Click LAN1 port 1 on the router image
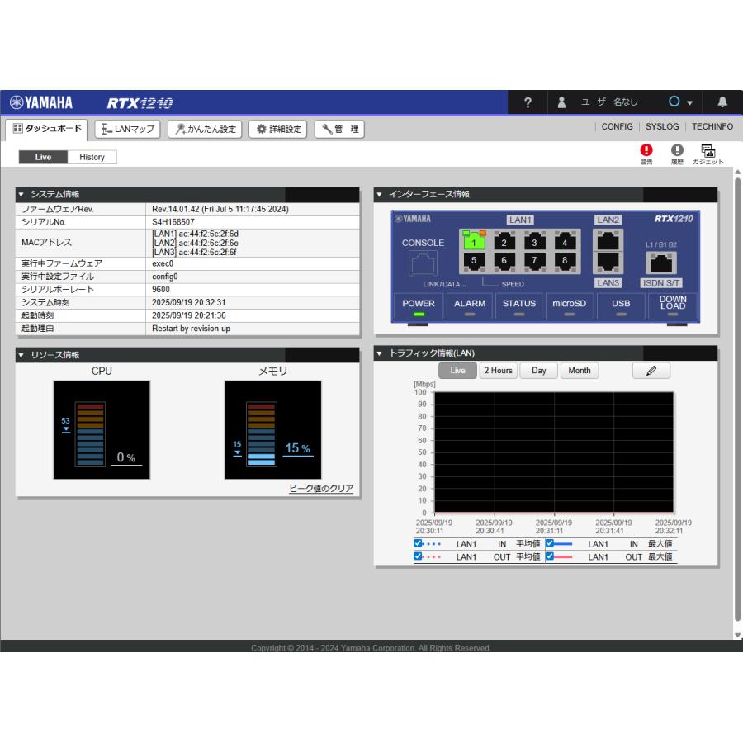Screen dimensions: 743x743 point(473,241)
